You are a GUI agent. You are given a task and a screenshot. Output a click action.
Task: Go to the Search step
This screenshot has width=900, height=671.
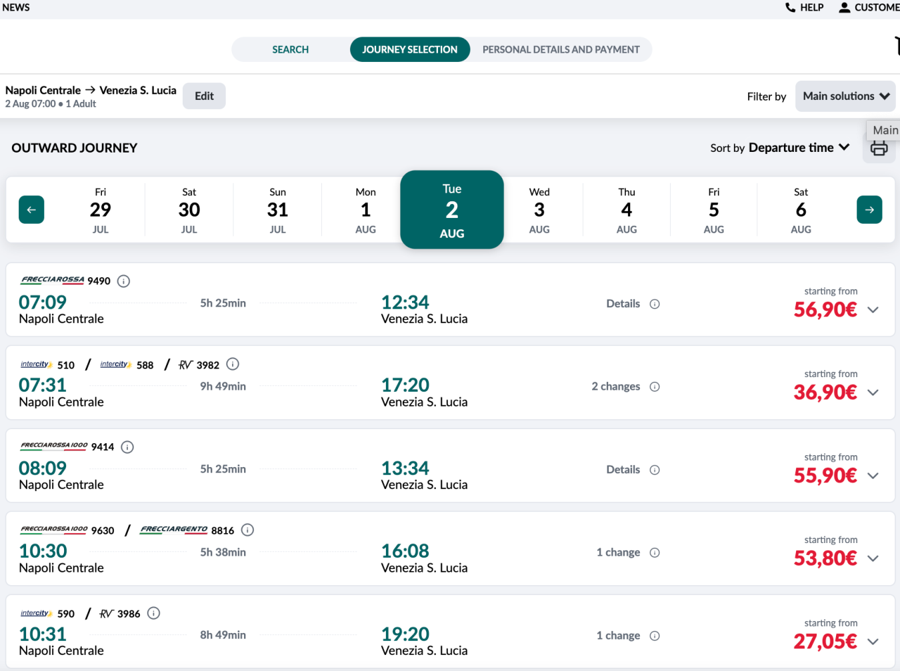coord(291,49)
